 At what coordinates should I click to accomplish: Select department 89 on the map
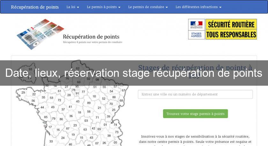89,103
